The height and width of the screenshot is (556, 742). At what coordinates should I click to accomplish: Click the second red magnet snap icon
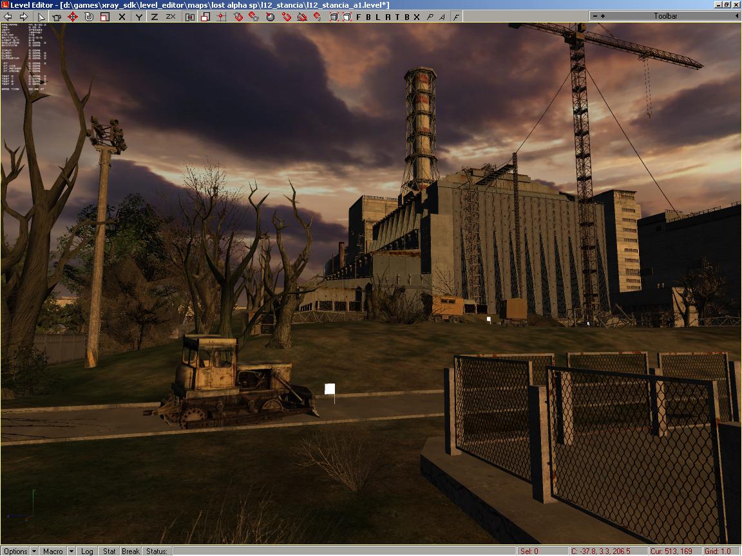click(x=254, y=17)
